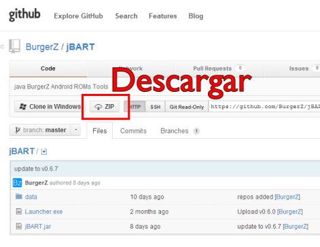Click '8 days ago' in jBART.jar row
The height and width of the screenshot is (247, 320).
(145, 227)
